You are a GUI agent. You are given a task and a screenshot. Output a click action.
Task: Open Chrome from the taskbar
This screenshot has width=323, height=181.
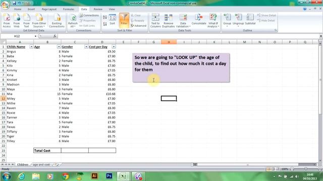click(x=66, y=176)
